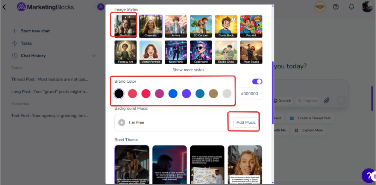This screenshot has height=185, width=376.
Task: Choose the purple brand color swatch
Action: tap(186, 94)
